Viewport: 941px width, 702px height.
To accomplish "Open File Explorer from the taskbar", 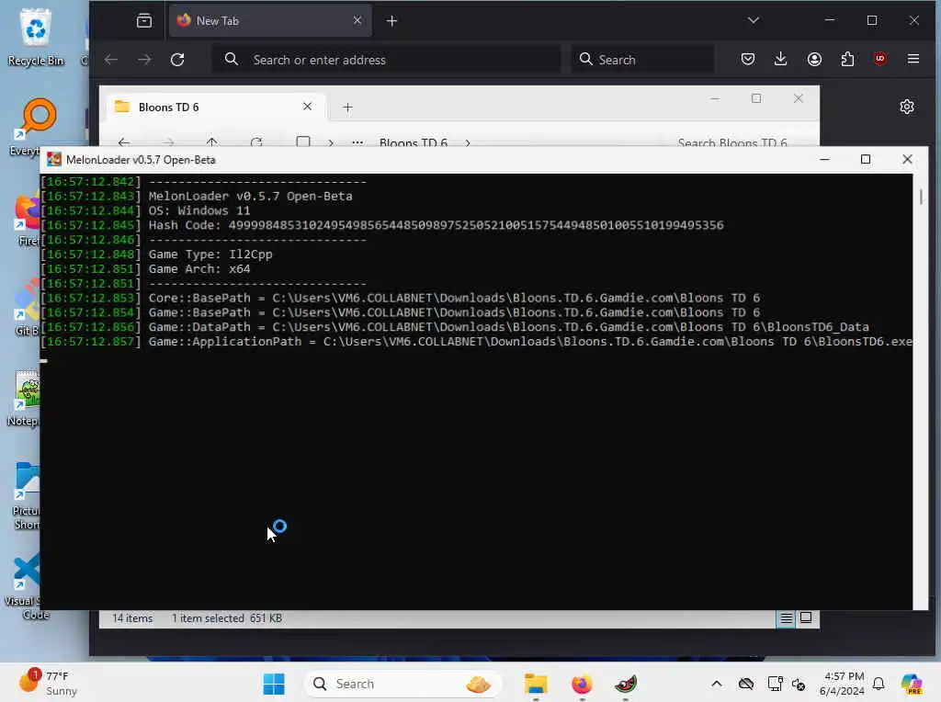I will click(536, 684).
